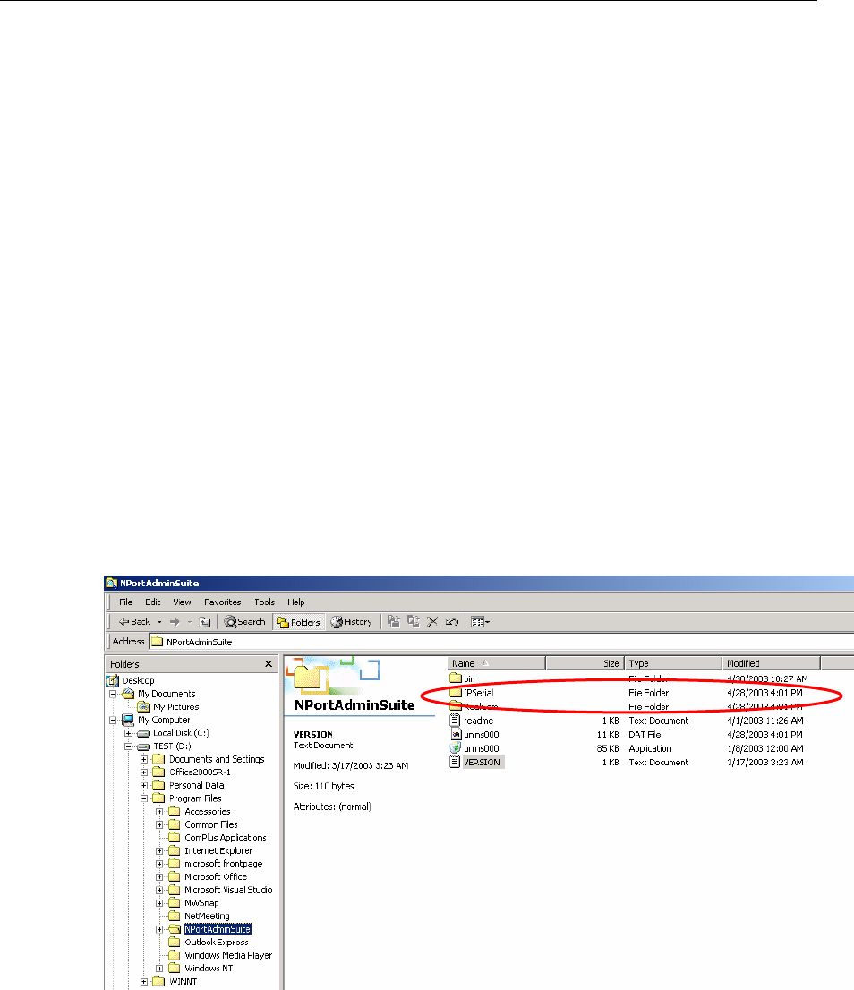Viewport: 854px width, 990px height.
Task: Click the Address bar field
Action: click(502, 642)
